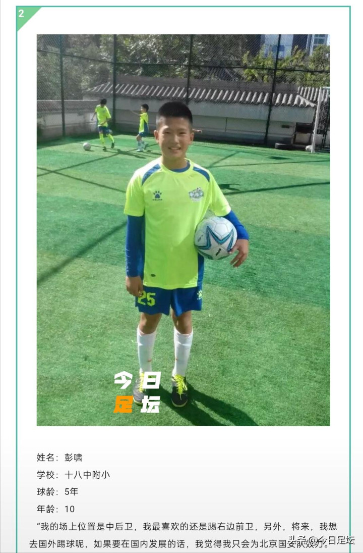Viewport: 363px width, 553px height.
Task: Click the 球龄：5年 text line
Action: pyautogui.click(x=58, y=491)
